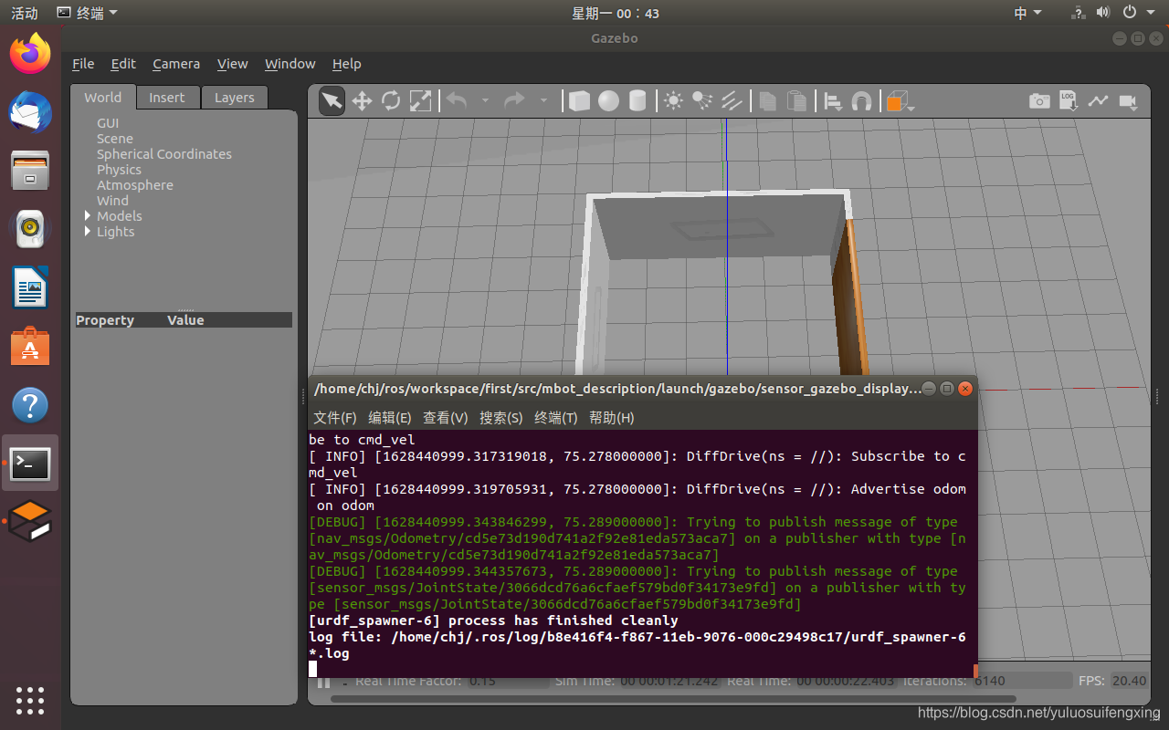Click the copy icon in toolbar
Image resolution: width=1169 pixels, height=730 pixels.
[x=768, y=100]
